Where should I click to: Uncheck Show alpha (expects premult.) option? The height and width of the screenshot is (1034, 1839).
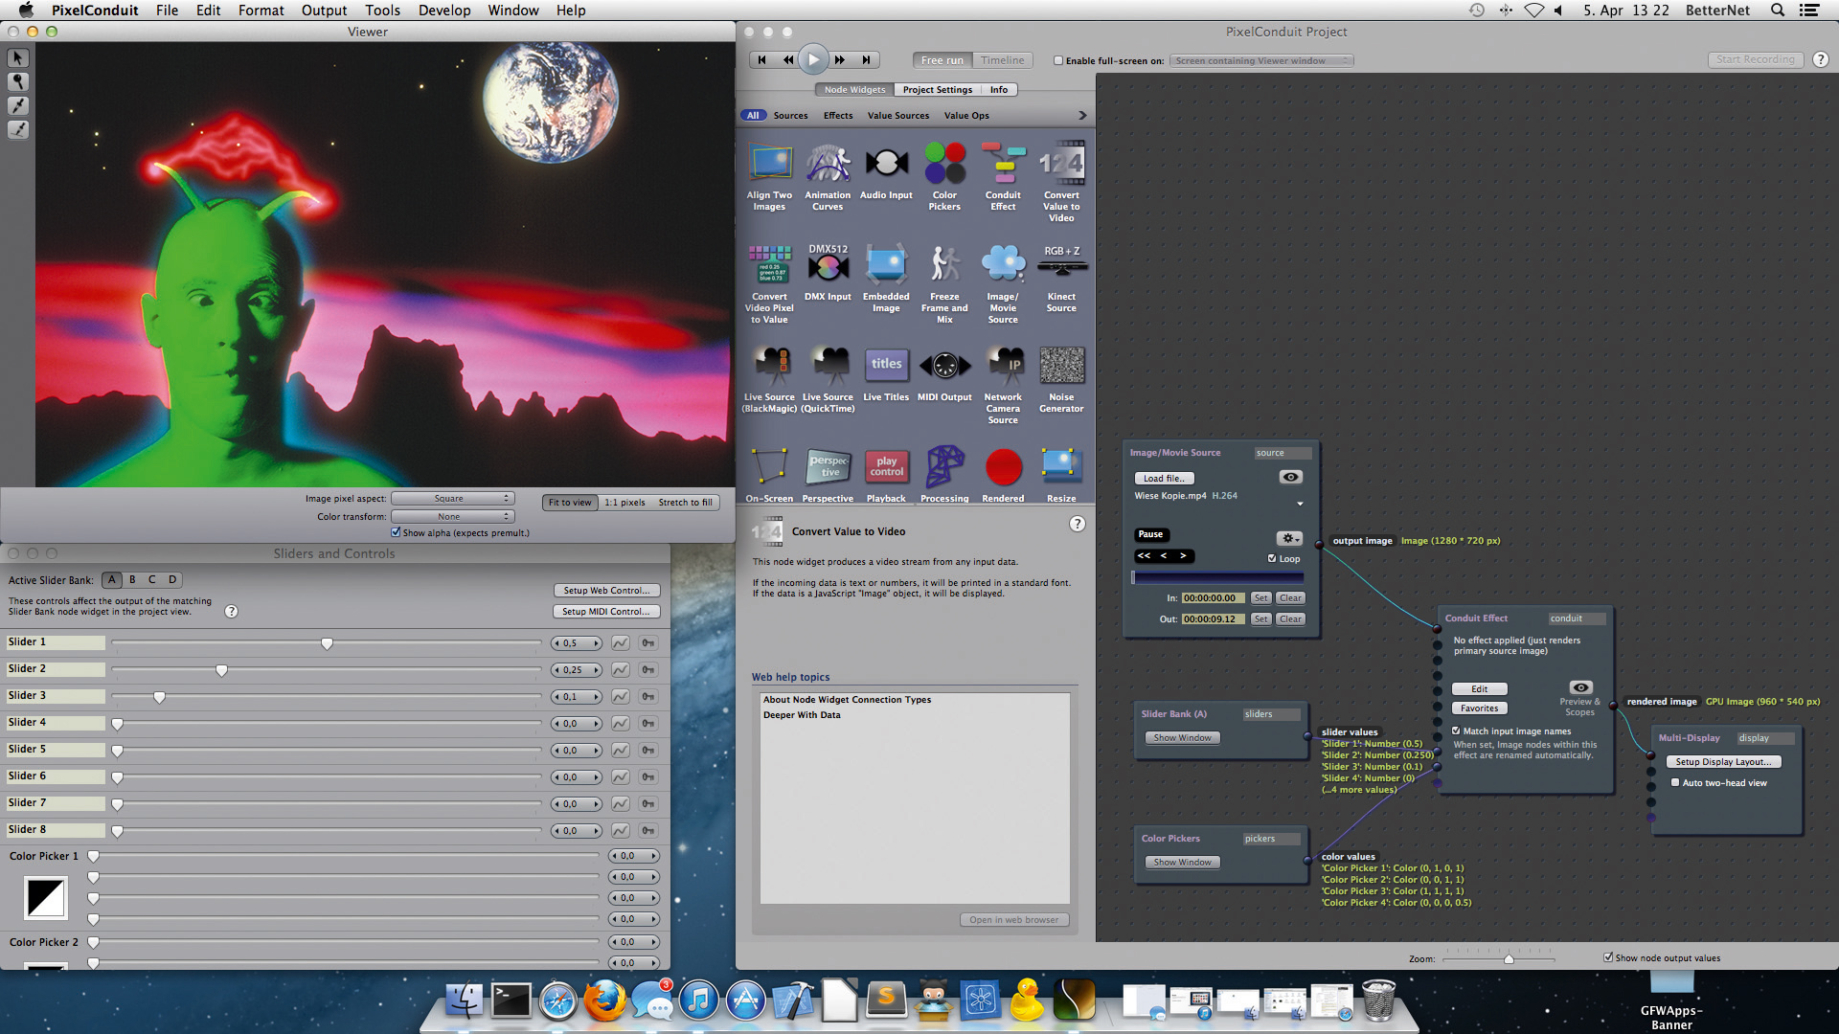[396, 532]
